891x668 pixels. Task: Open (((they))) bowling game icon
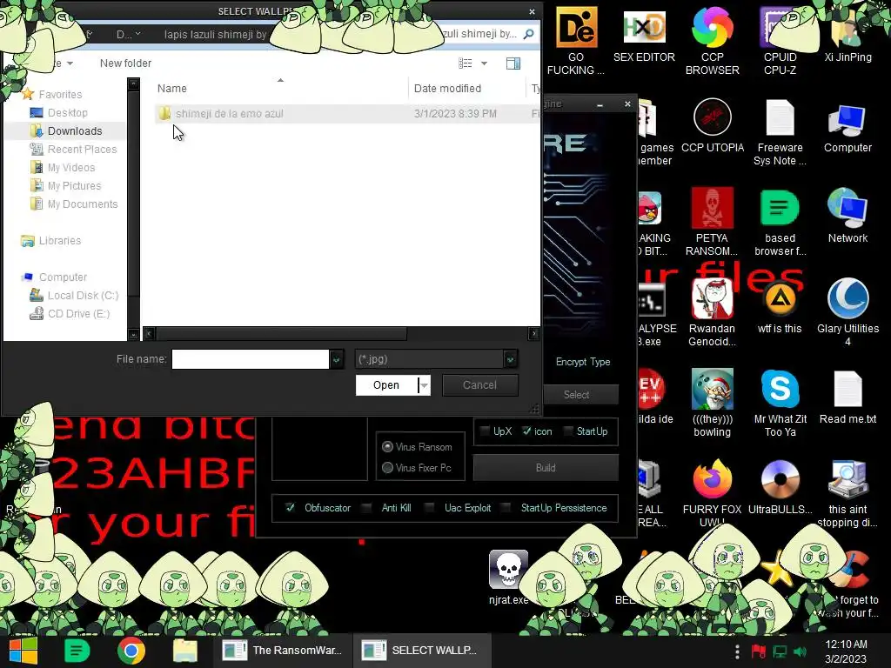[712, 403]
